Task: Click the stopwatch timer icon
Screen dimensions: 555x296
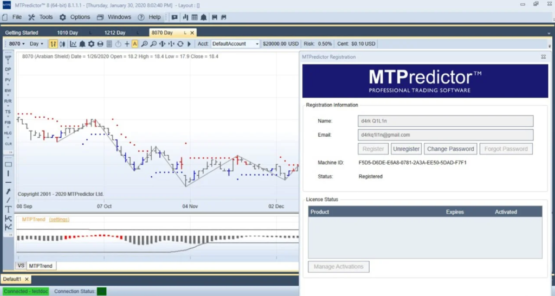Action: coord(118,44)
